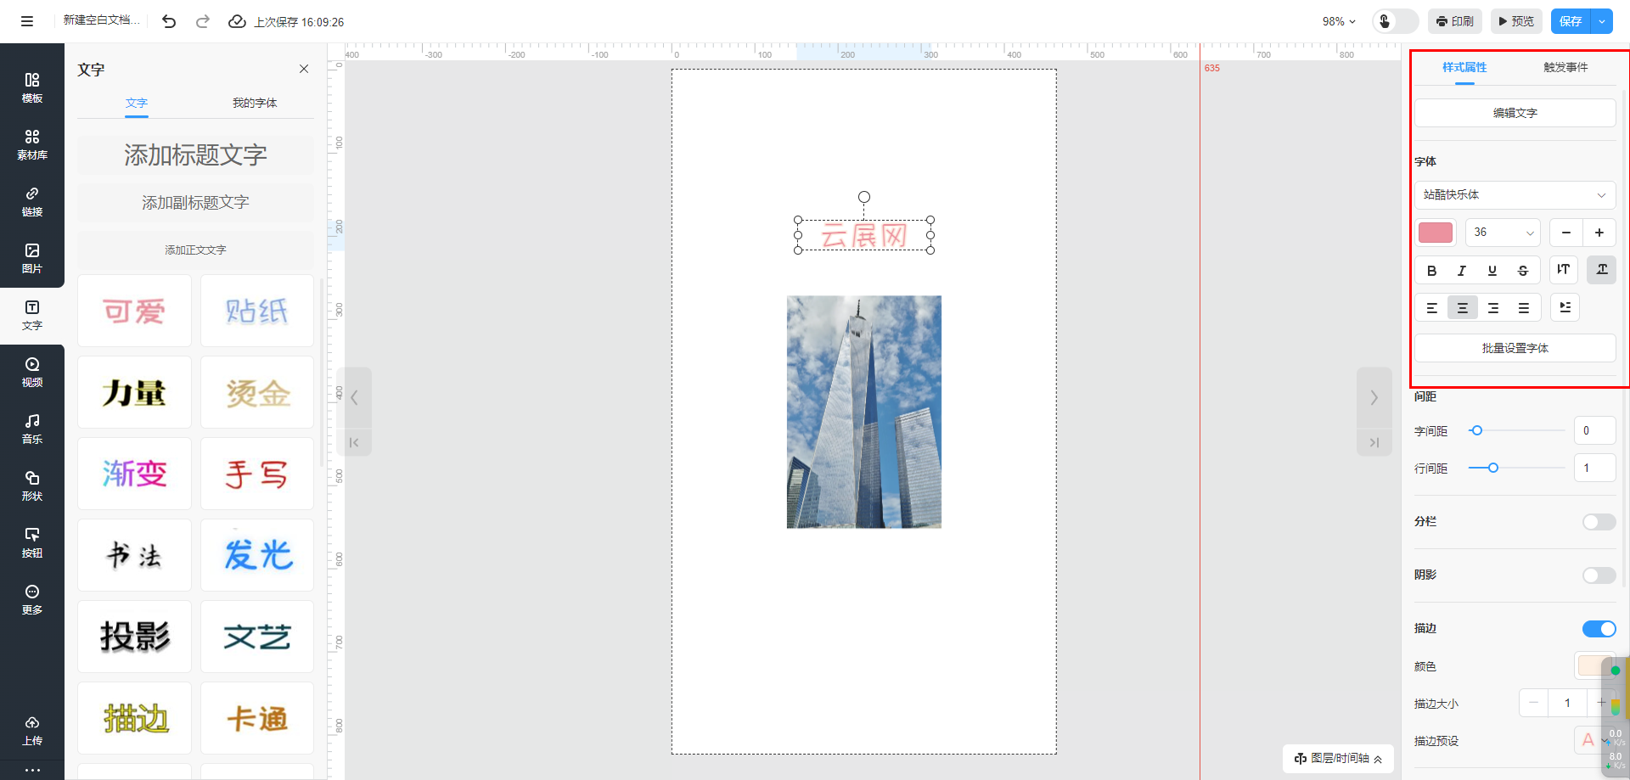Open the 站酷快乐体 font dropdown
Screen dimensions: 1630x780
(1515, 195)
